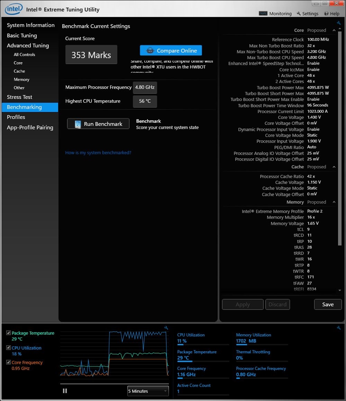Select Core under Advanced Tuning
346x401 pixels.
(x=18, y=63)
